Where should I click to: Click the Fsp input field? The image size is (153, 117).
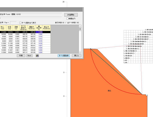(13, 23)
